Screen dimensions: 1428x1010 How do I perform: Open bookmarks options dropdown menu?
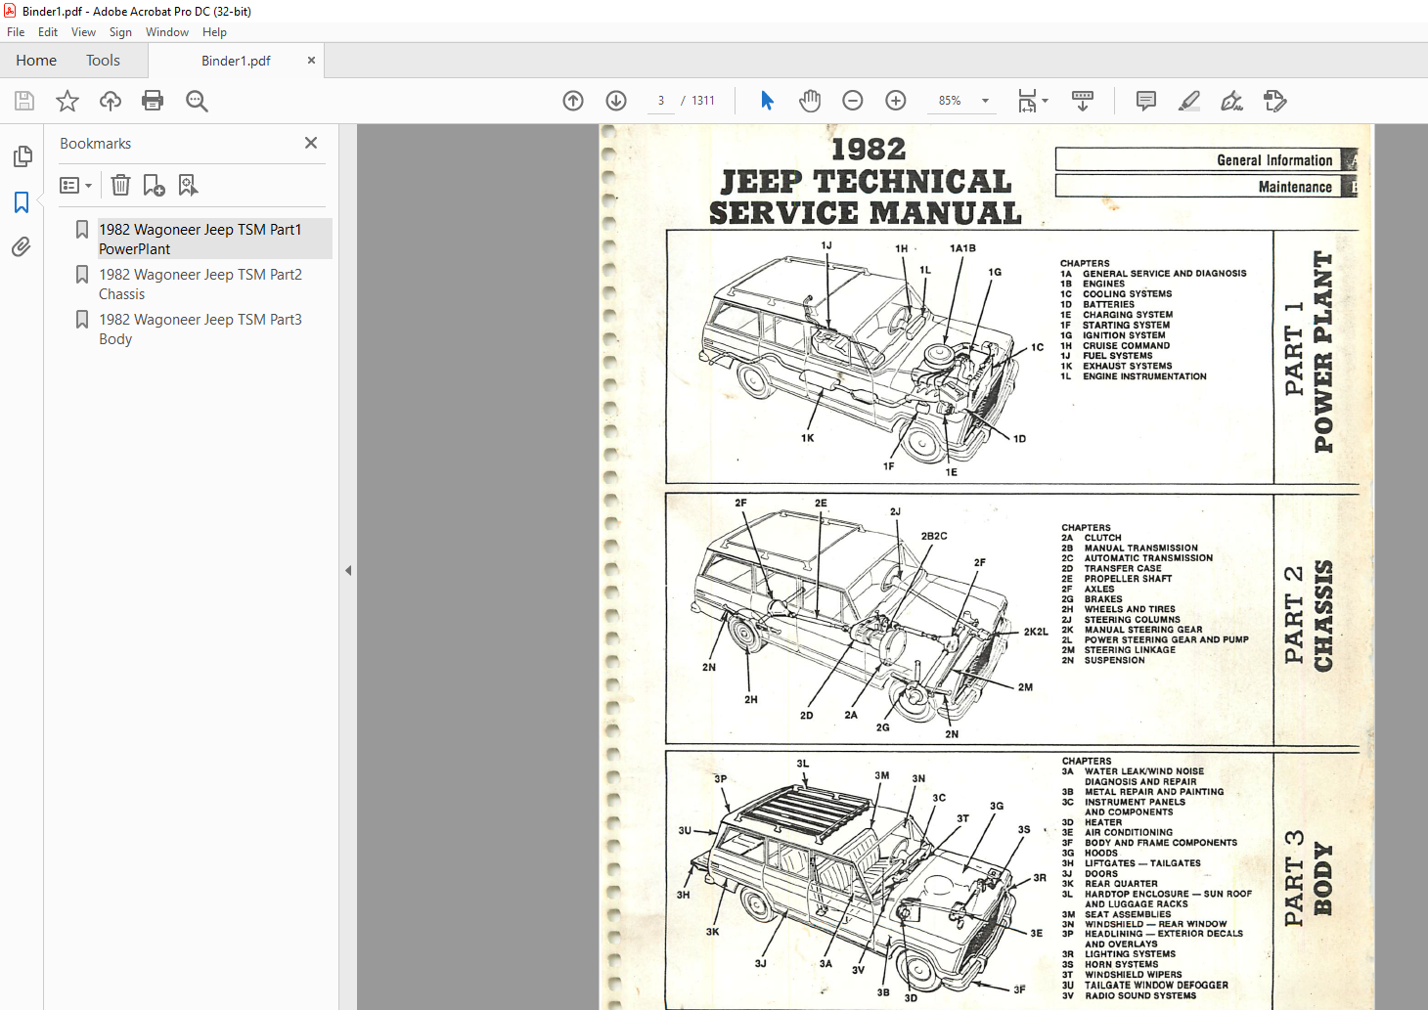[75, 185]
